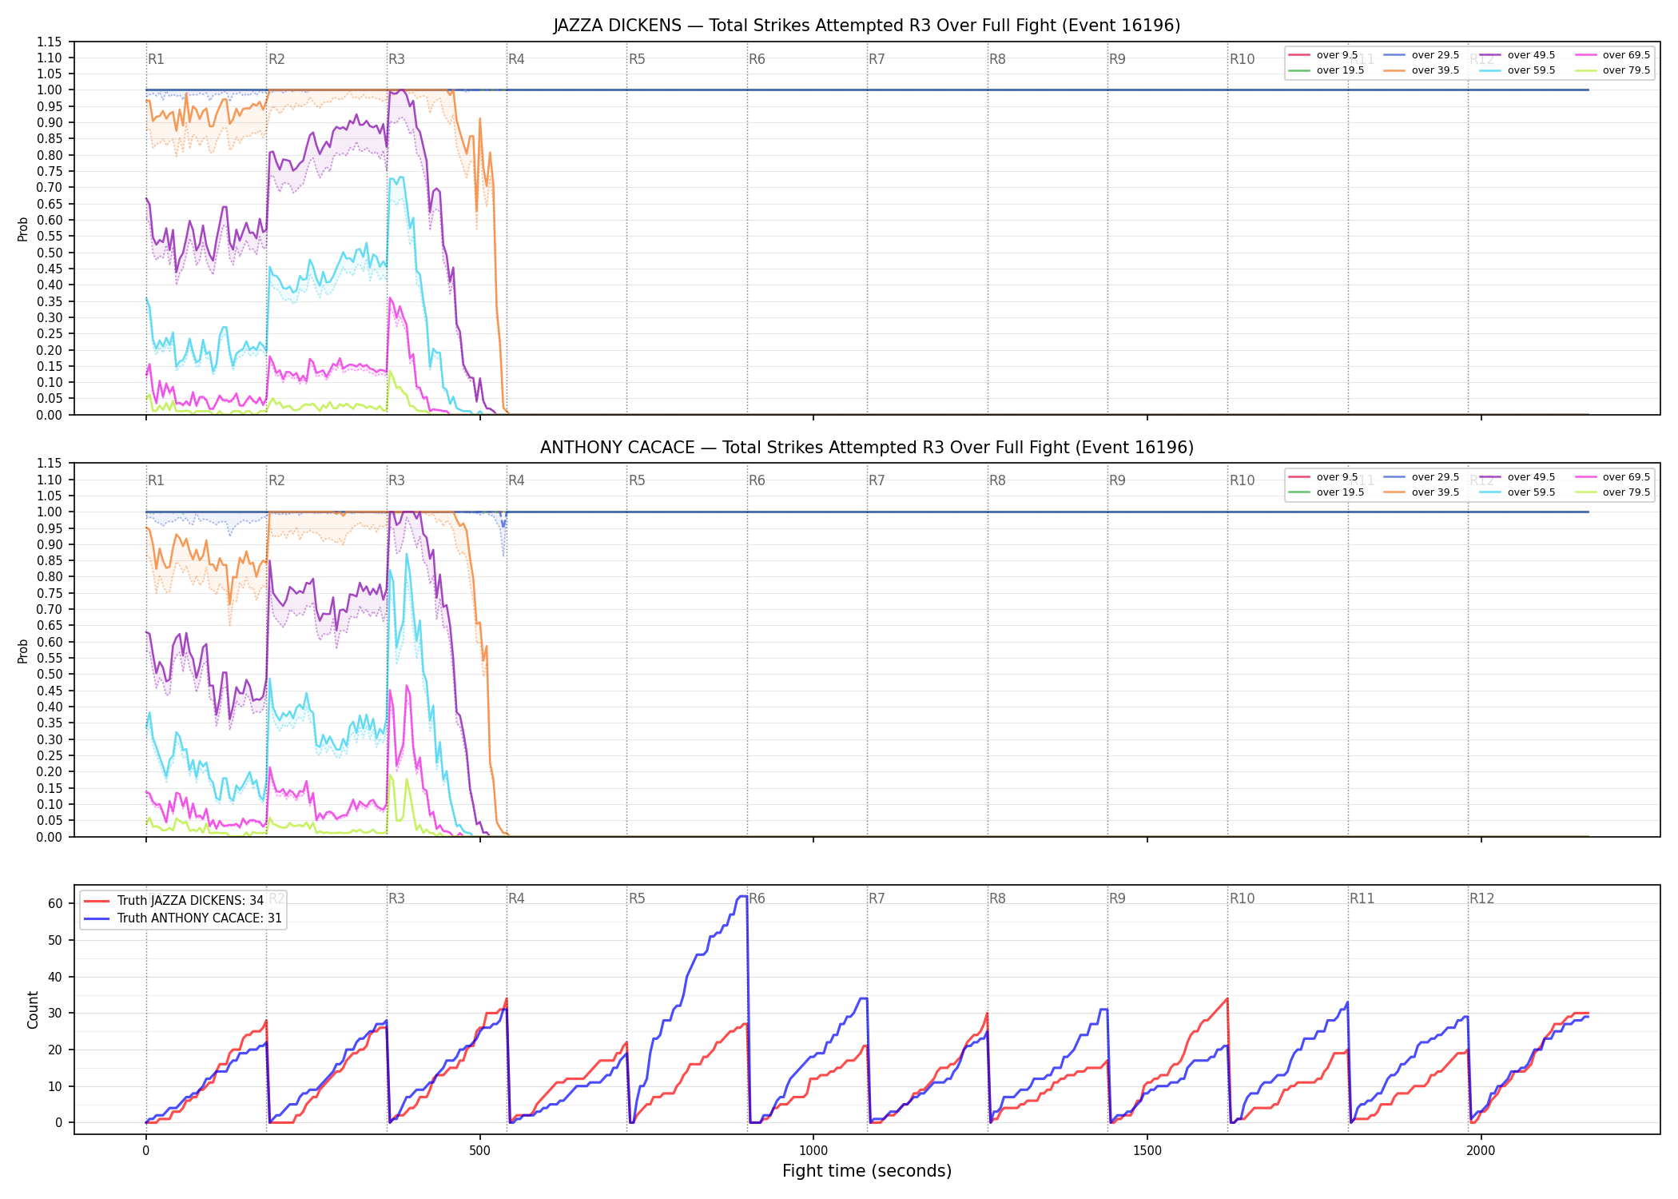Click R10 round label in Jazza Dickens chart
This screenshot has width=1678, height=1199.
pyautogui.click(x=1242, y=59)
